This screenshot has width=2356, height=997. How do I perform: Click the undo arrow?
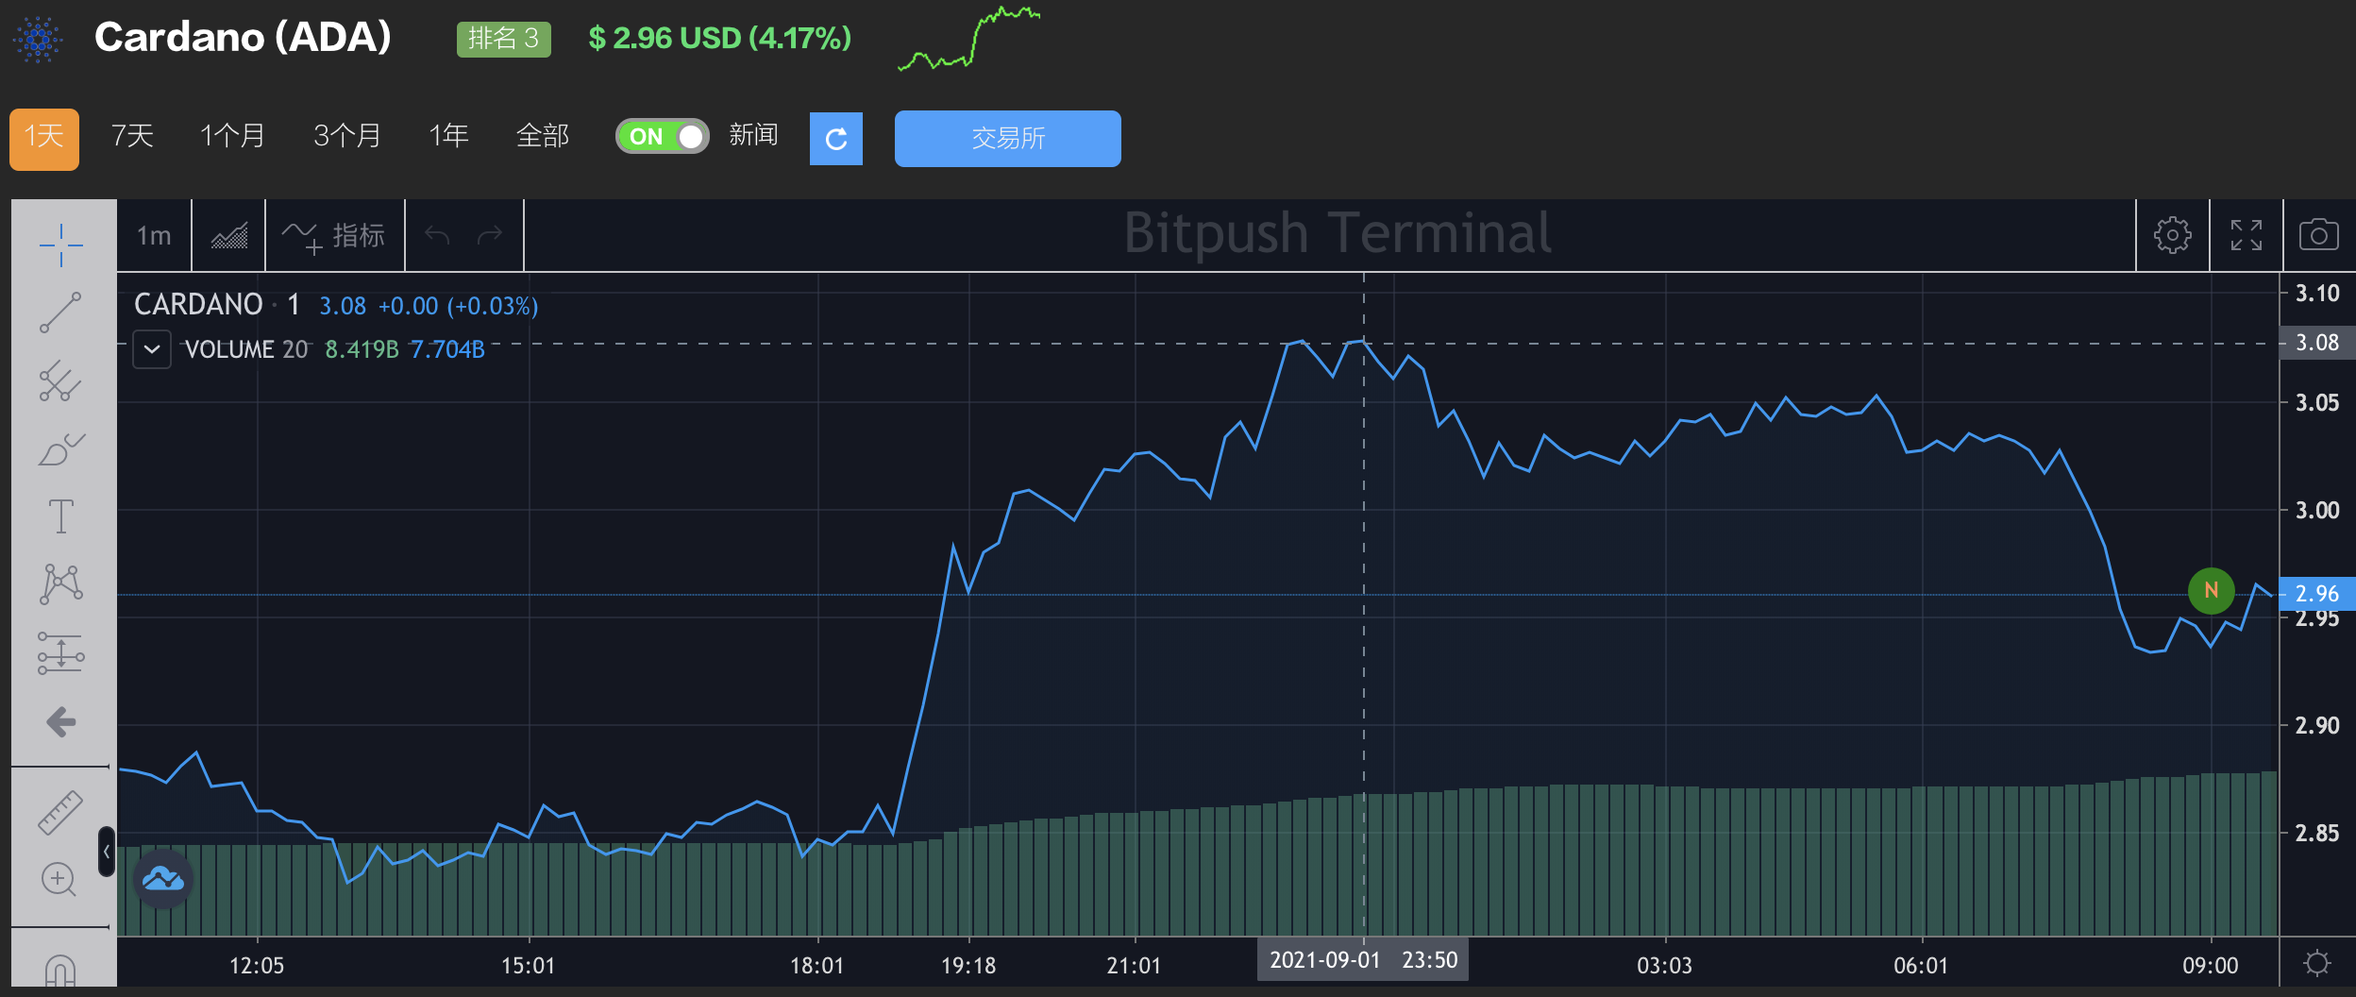(437, 235)
